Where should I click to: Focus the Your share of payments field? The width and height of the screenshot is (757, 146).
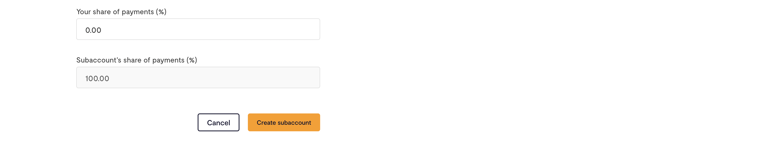[x=198, y=29]
